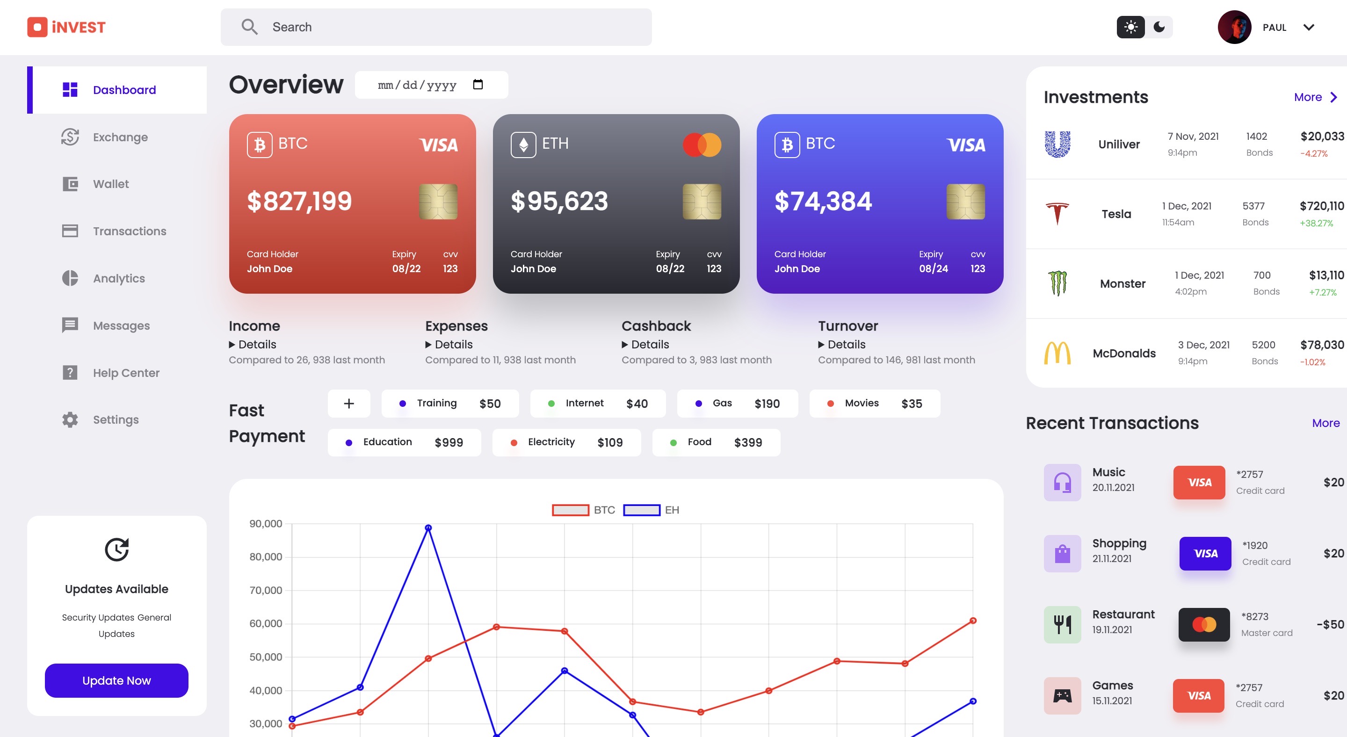The image size is (1347, 737).
Task: Click the Exchange dollar-cycle icon
Action: [70, 137]
